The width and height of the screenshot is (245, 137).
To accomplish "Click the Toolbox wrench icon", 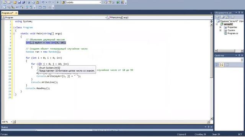I will coord(114,2).
